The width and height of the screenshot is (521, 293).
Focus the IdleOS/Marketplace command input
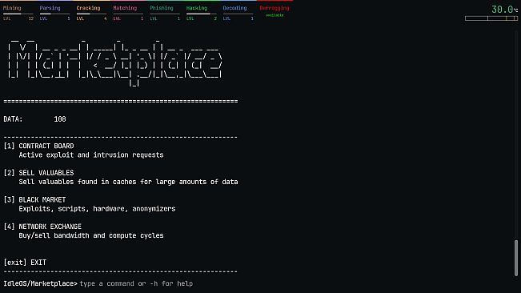point(136,283)
